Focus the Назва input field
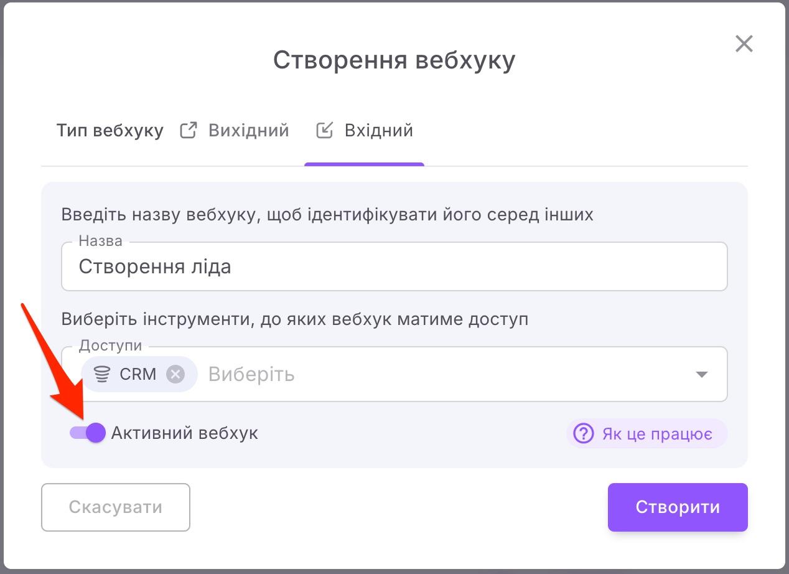Viewport: 789px width, 574px height. click(x=394, y=267)
